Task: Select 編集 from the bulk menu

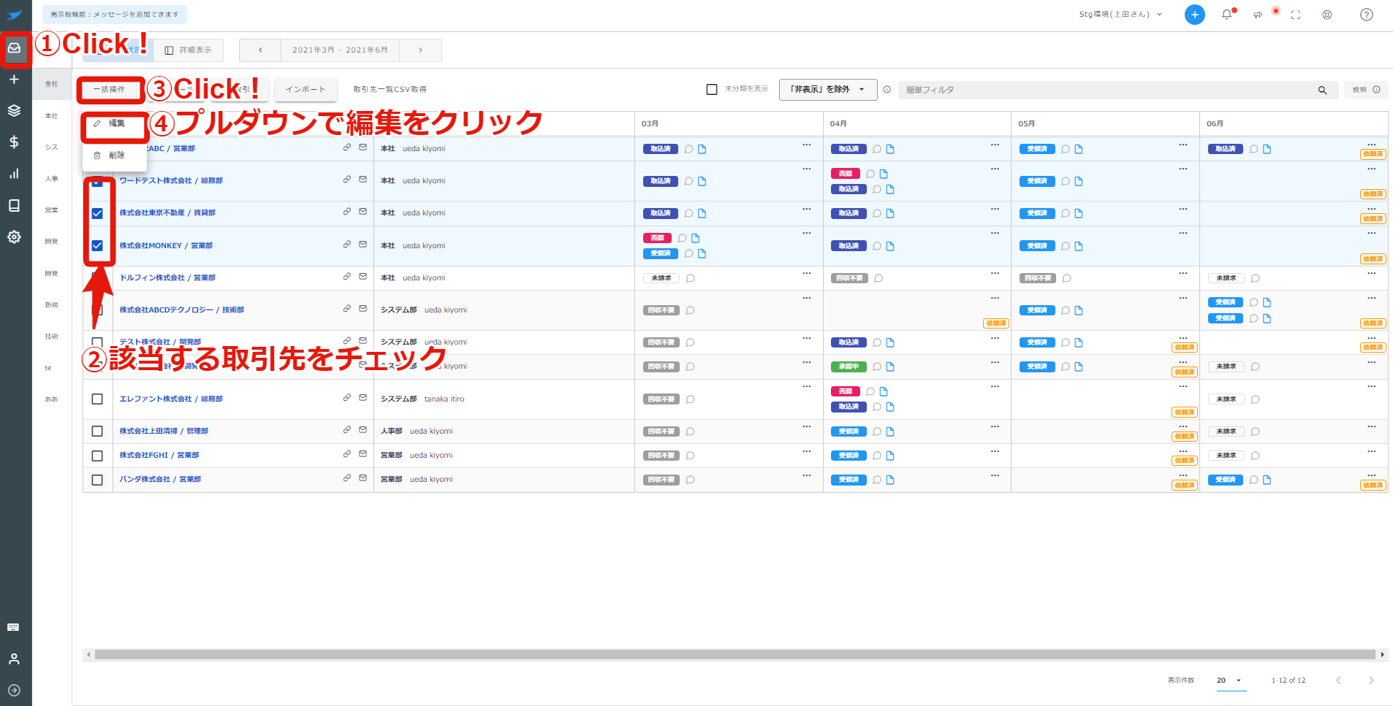Action: (115, 123)
